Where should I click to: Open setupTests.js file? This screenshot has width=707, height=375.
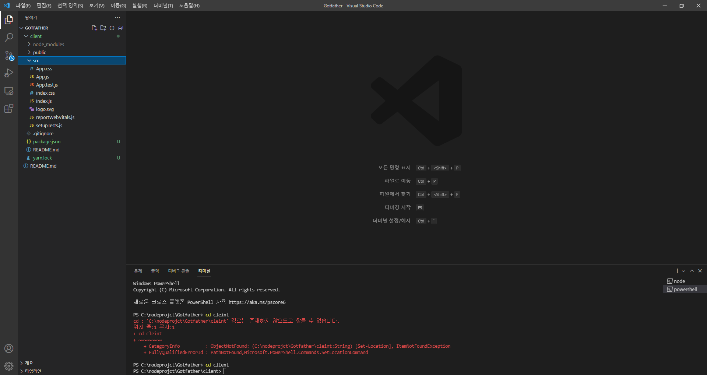click(x=72, y=125)
